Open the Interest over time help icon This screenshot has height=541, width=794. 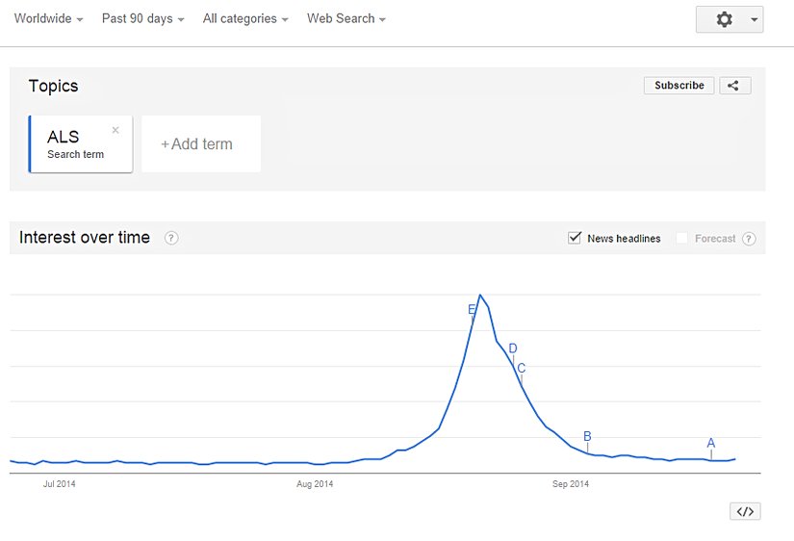(171, 238)
